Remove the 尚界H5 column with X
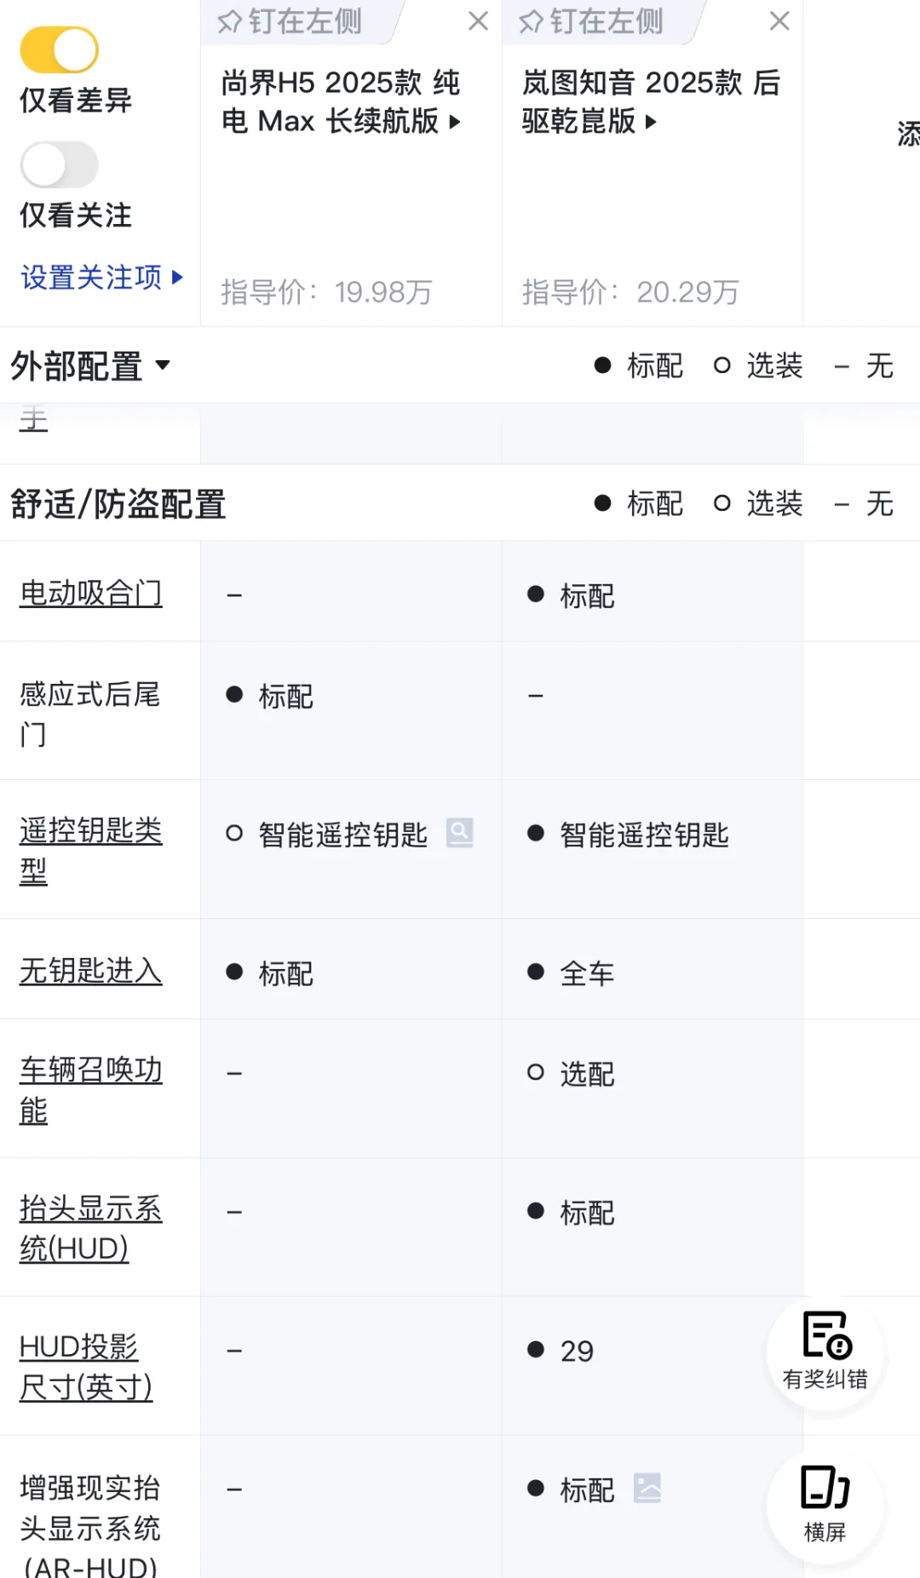This screenshot has width=920, height=1578. pyautogui.click(x=479, y=21)
